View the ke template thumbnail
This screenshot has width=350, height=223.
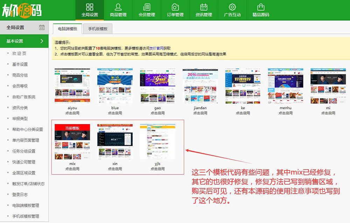(x=243, y=86)
